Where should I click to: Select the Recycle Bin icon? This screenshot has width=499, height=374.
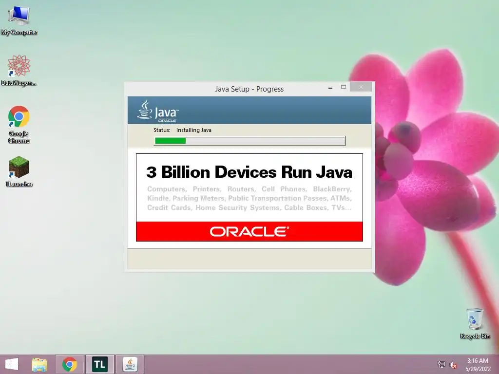(475, 323)
